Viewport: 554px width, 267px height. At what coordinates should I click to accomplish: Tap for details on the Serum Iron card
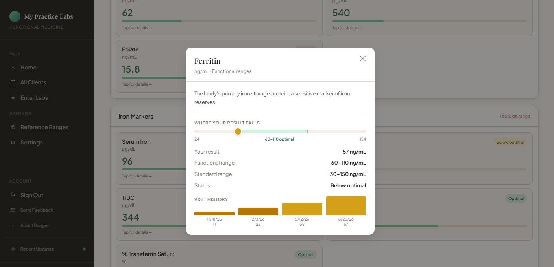[137, 176]
